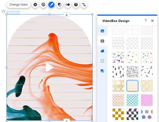
Task: Select the gray checkerboard pattern
Action: click(x=132, y=43)
